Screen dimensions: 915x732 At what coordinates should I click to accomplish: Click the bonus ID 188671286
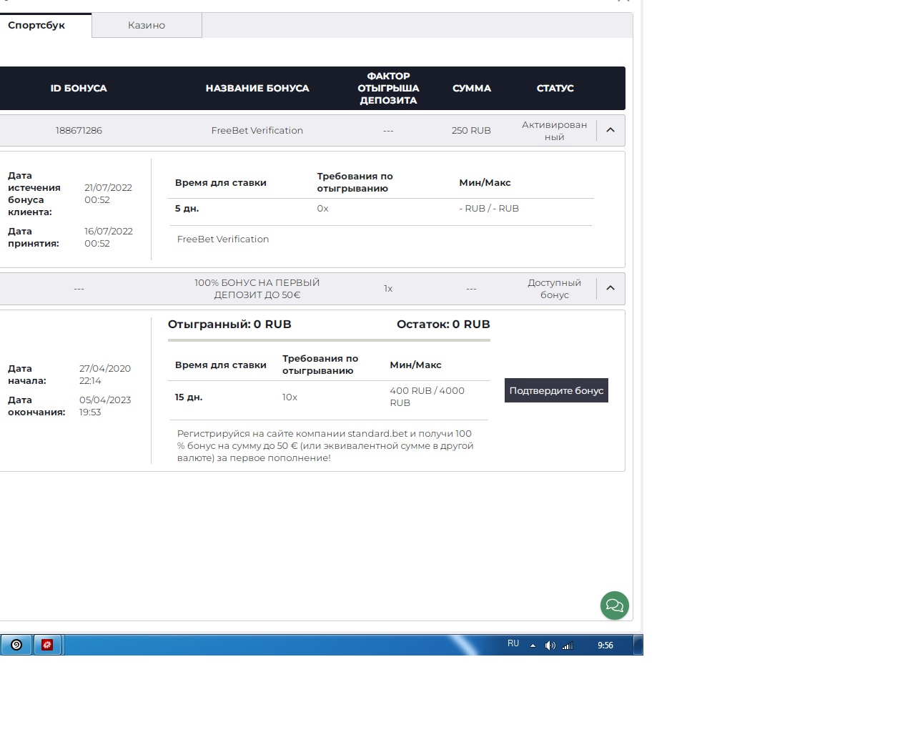79,130
